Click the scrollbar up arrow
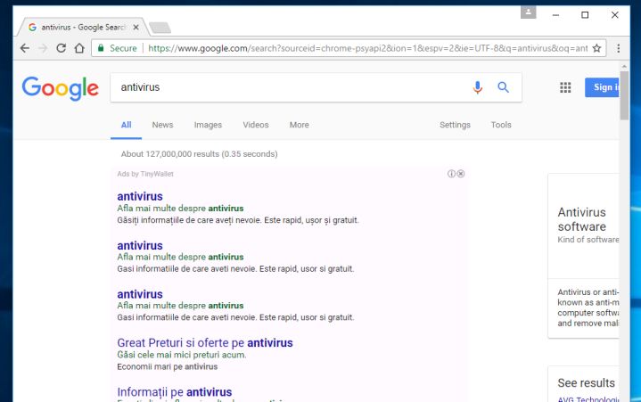 pyautogui.click(x=624, y=66)
